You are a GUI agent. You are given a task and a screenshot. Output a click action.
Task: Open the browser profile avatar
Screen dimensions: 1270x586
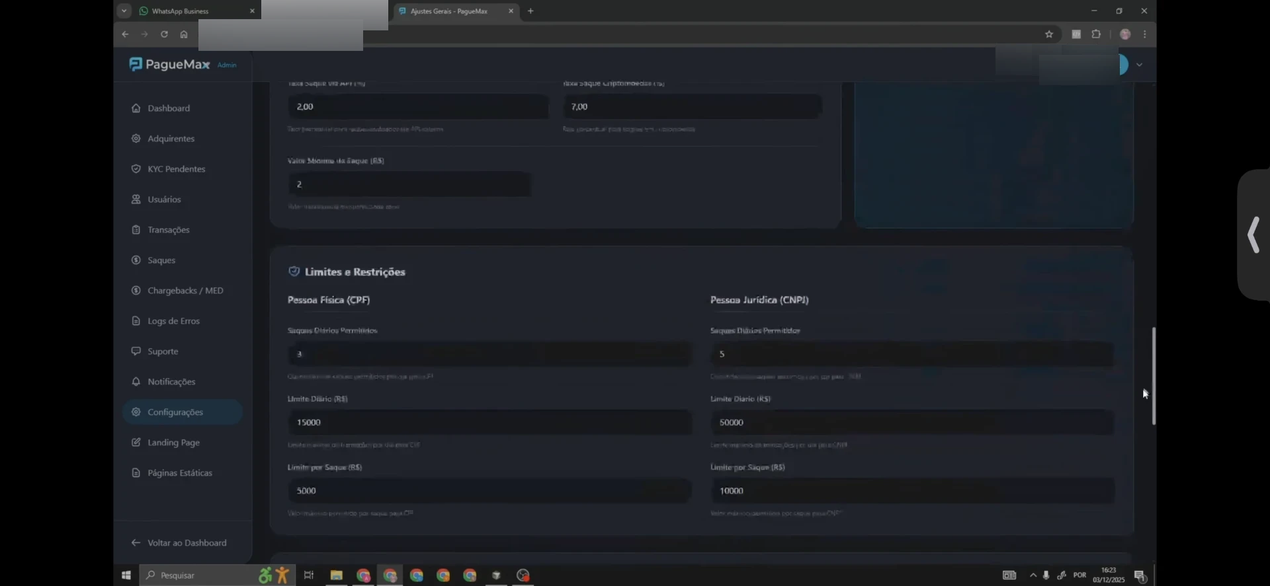1125,34
